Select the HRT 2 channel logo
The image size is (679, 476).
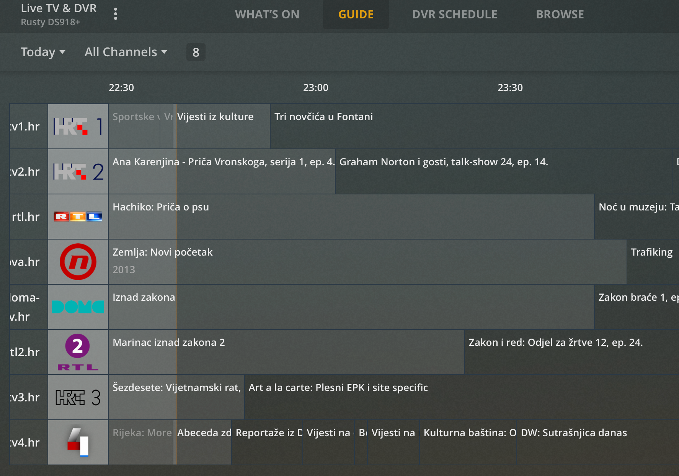click(78, 171)
